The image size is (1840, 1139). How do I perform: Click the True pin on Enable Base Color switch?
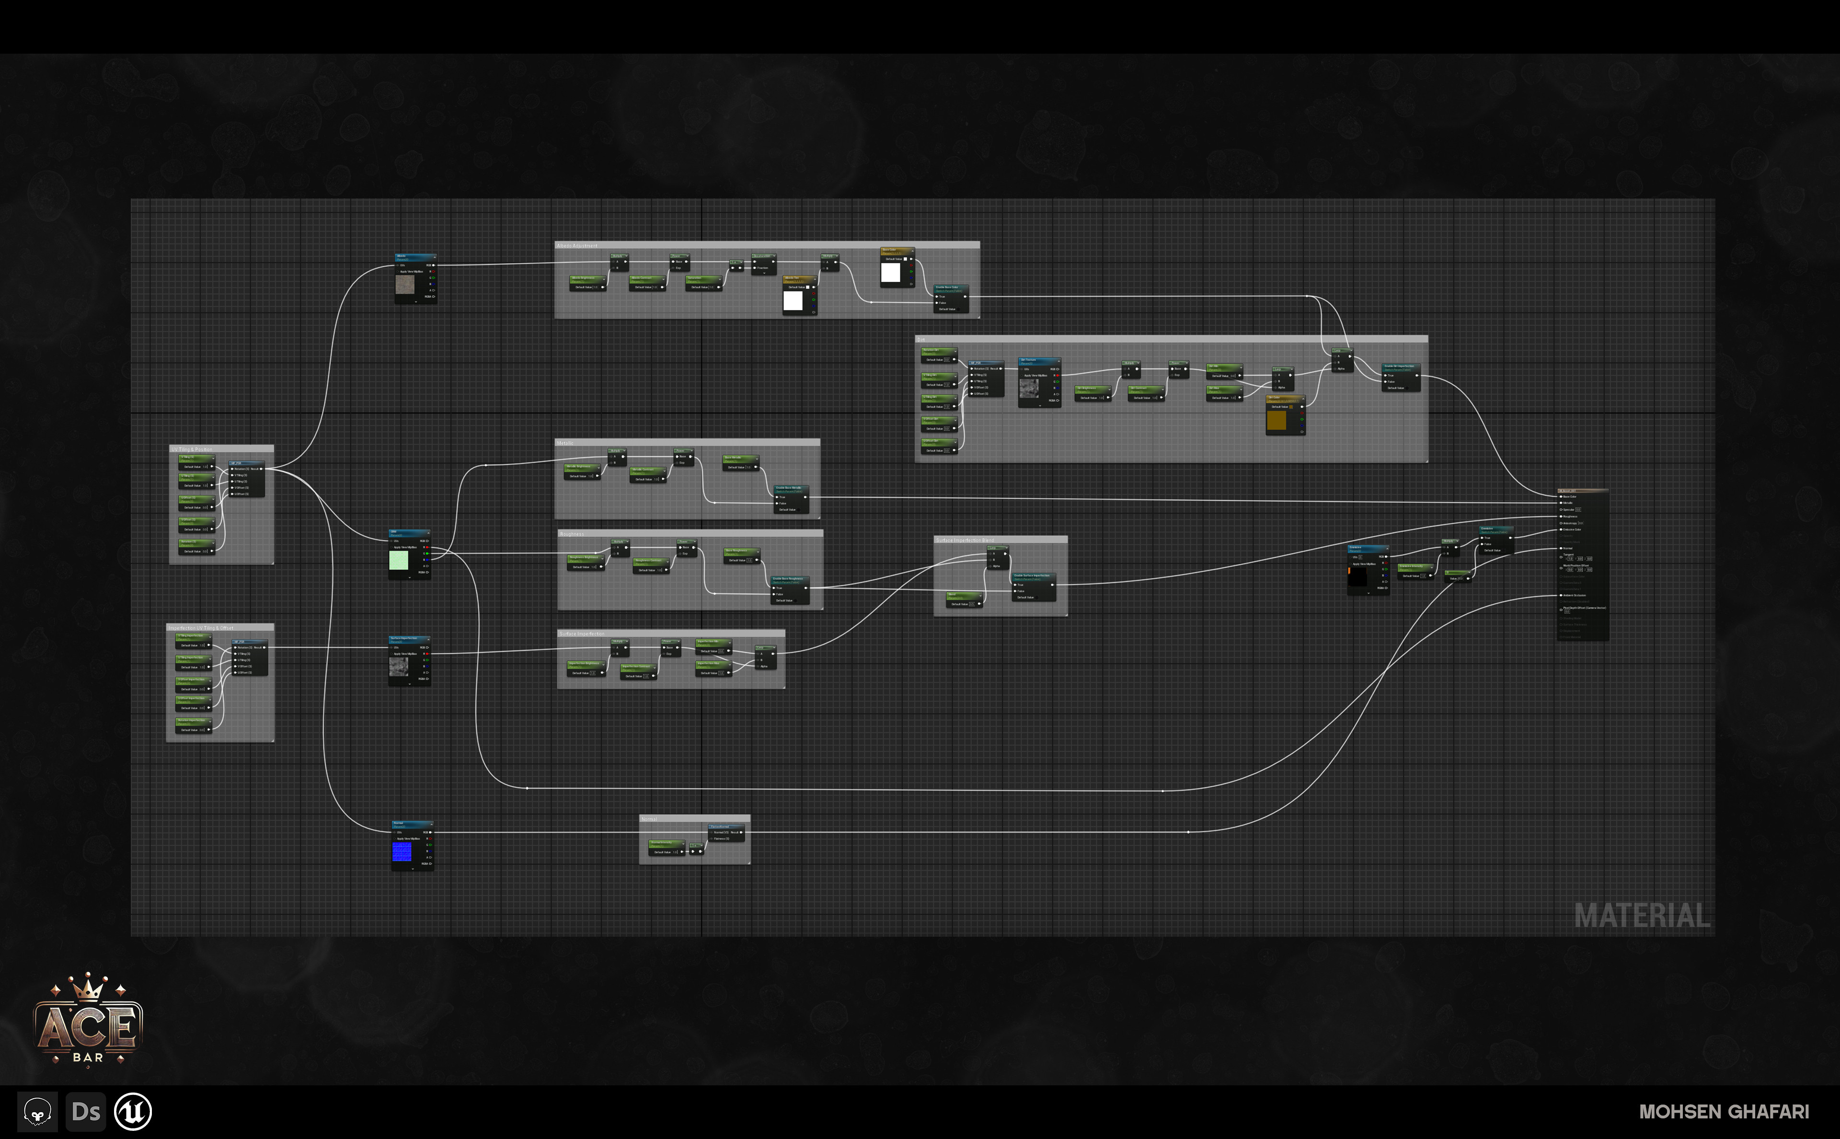pos(937,297)
